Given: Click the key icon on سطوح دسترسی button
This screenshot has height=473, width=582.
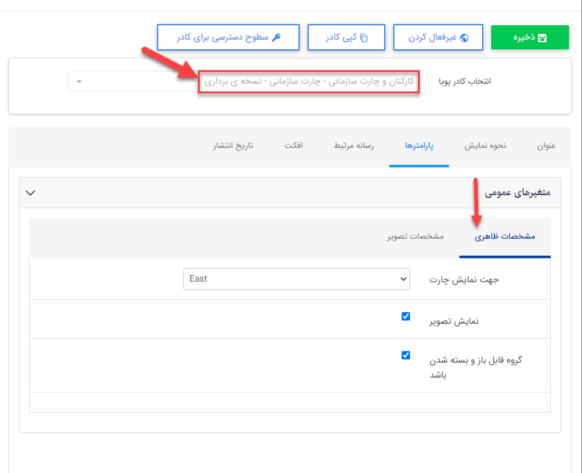Looking at the screenshot, I should click(x=275, y=37).
